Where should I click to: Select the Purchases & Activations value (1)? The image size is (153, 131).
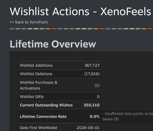pyautogui.click(x=97, y=85)
